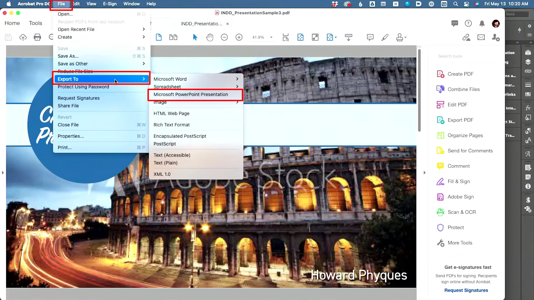Image resolution: width=534 pixels, height=300 pixels.
Task: Click the add person share icon
Action: [x=496, y=37]
